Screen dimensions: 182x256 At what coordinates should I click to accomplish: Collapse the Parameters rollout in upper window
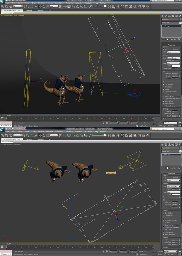click(x=171, y=45)
